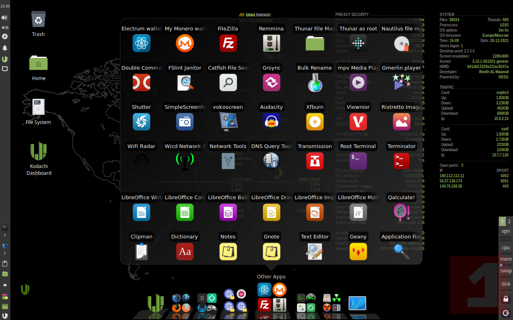Viewport: 513px width, 320px height.
Task: Switch to workspace 2
Action: click(509, 221)
